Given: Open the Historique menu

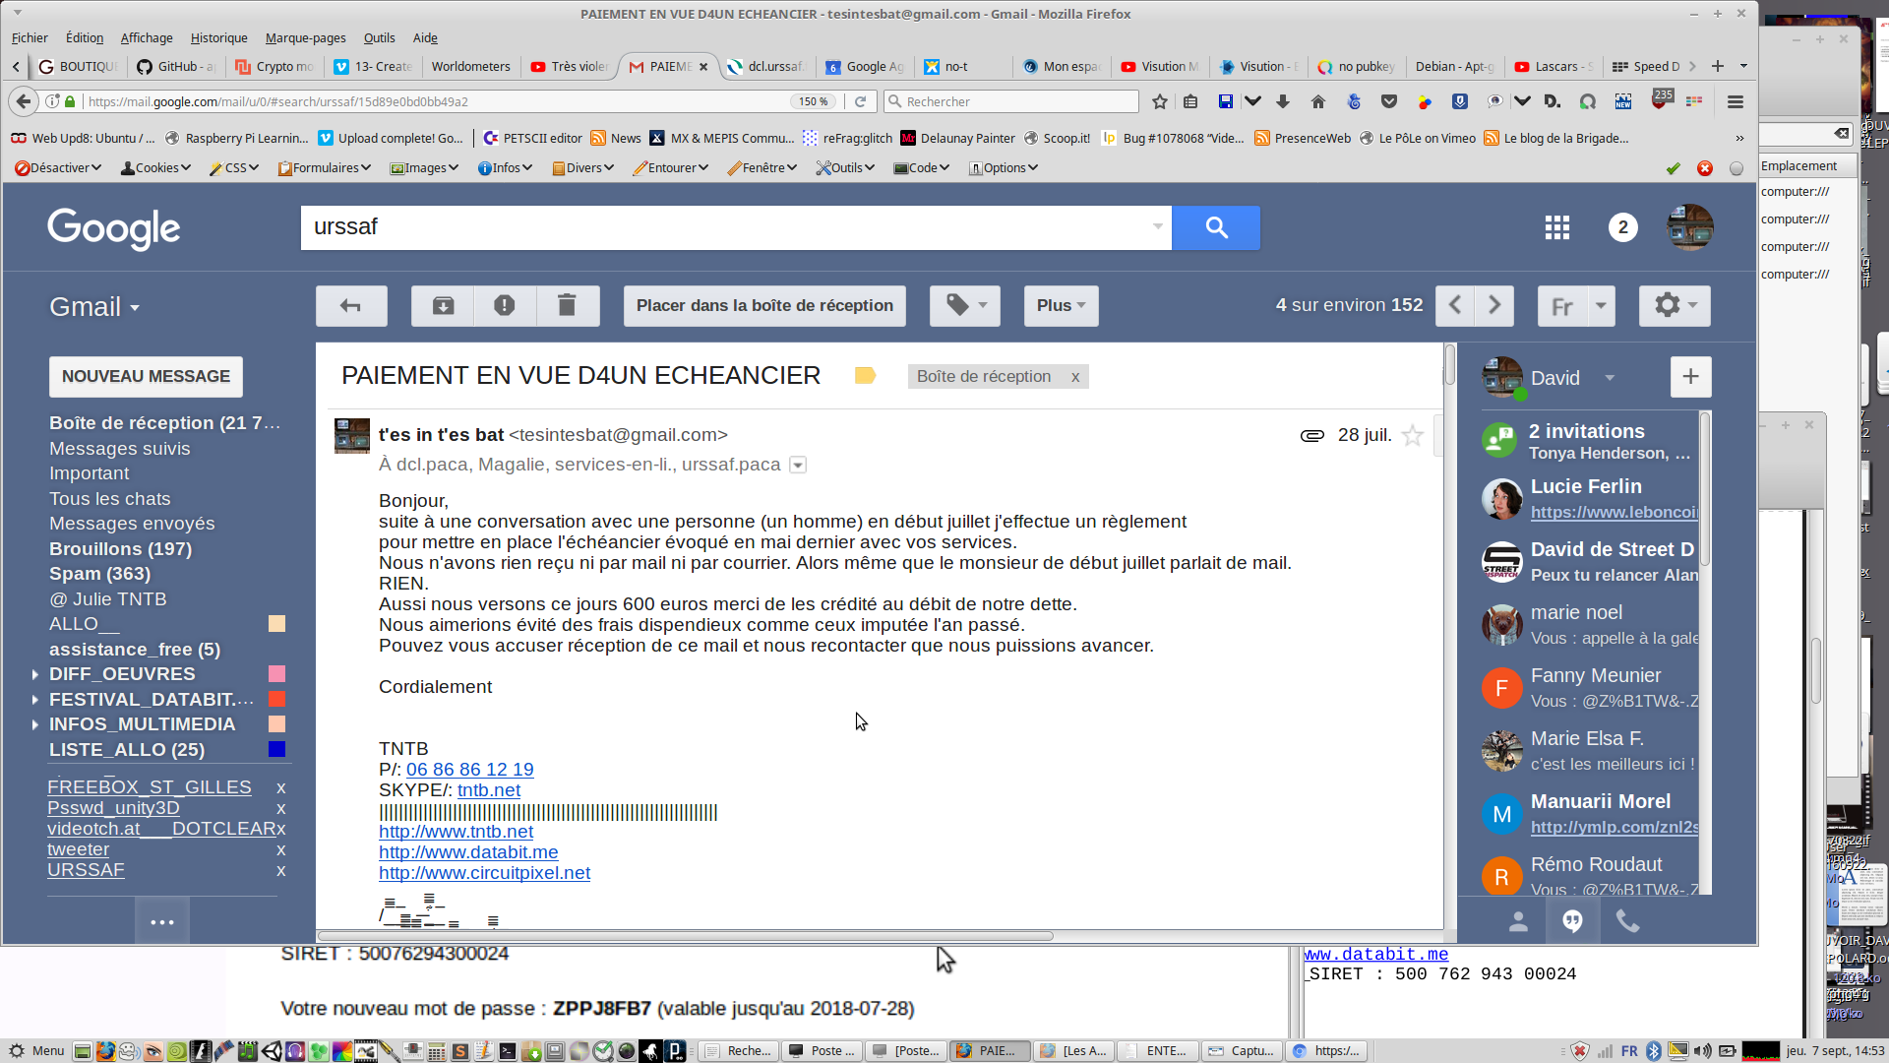Looking at the screenshot, I should click(x=218, y=38).
